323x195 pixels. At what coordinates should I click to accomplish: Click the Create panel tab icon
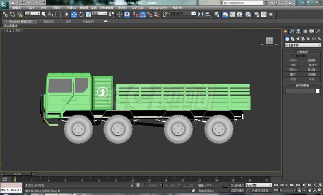pyautogui.click(x=286, y=31)
